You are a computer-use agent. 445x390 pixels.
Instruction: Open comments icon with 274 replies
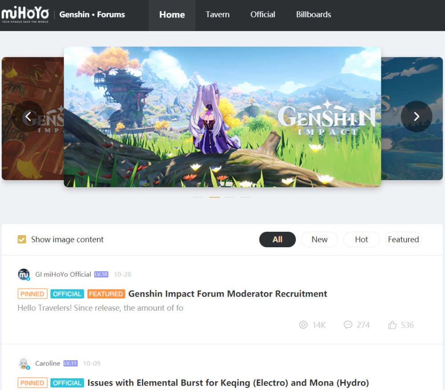[x=348, y=325]
